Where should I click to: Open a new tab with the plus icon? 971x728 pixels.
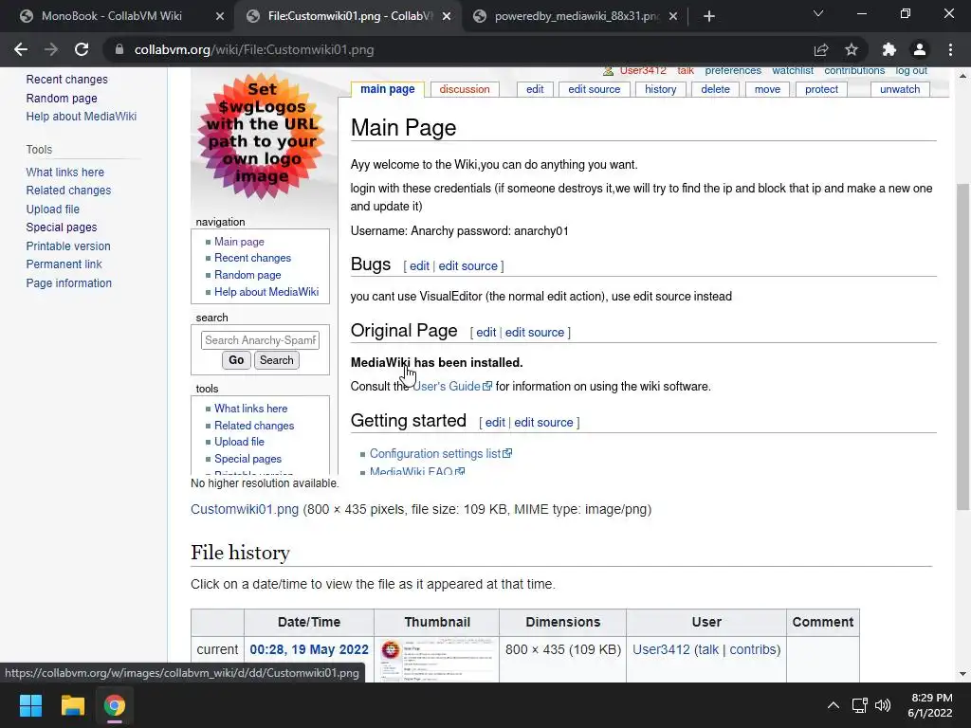(x=709, y=16)
